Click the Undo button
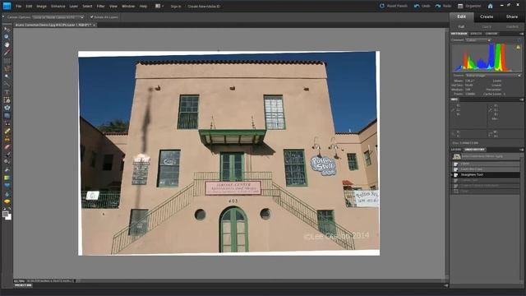Image resolution: width=526 pixels, height=296 pixels. pos(422,6)
